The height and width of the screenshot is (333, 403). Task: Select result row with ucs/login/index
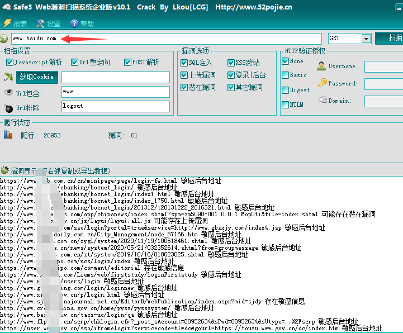[x=87, y=261]
